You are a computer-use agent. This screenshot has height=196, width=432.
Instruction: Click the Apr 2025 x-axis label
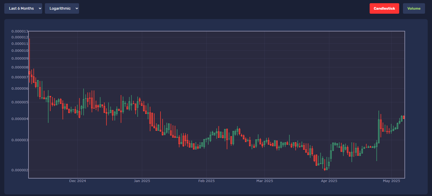click(329, 181)
